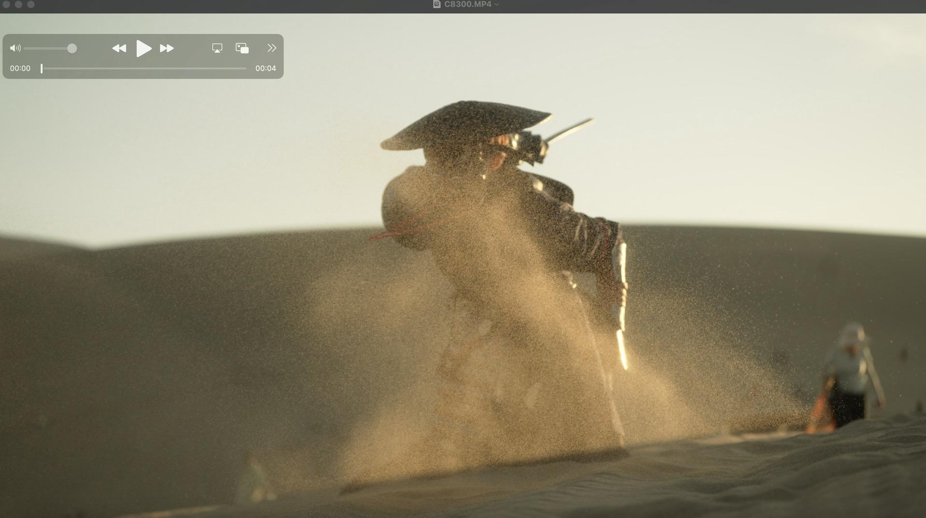Click the left end of the volume track
This screenshot has height=518, width=926.
pyautogui.click(x=26, y=48)
